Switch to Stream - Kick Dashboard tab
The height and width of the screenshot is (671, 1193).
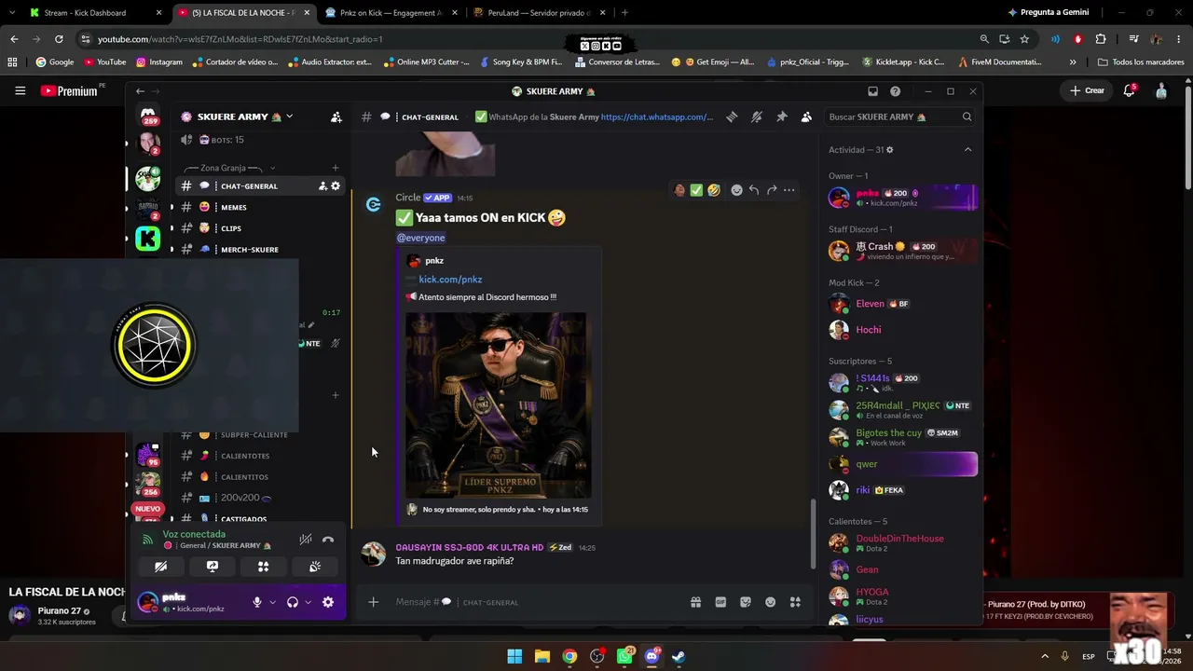[x=94, y=13]
